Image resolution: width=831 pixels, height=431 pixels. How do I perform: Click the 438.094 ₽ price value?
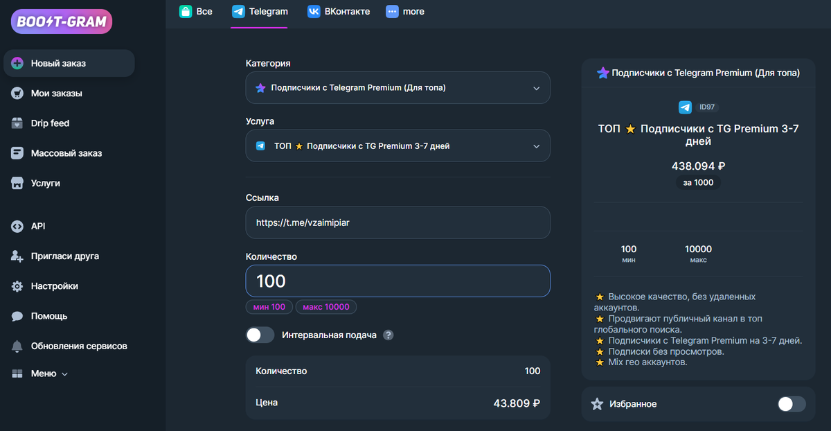pos(699,166)
